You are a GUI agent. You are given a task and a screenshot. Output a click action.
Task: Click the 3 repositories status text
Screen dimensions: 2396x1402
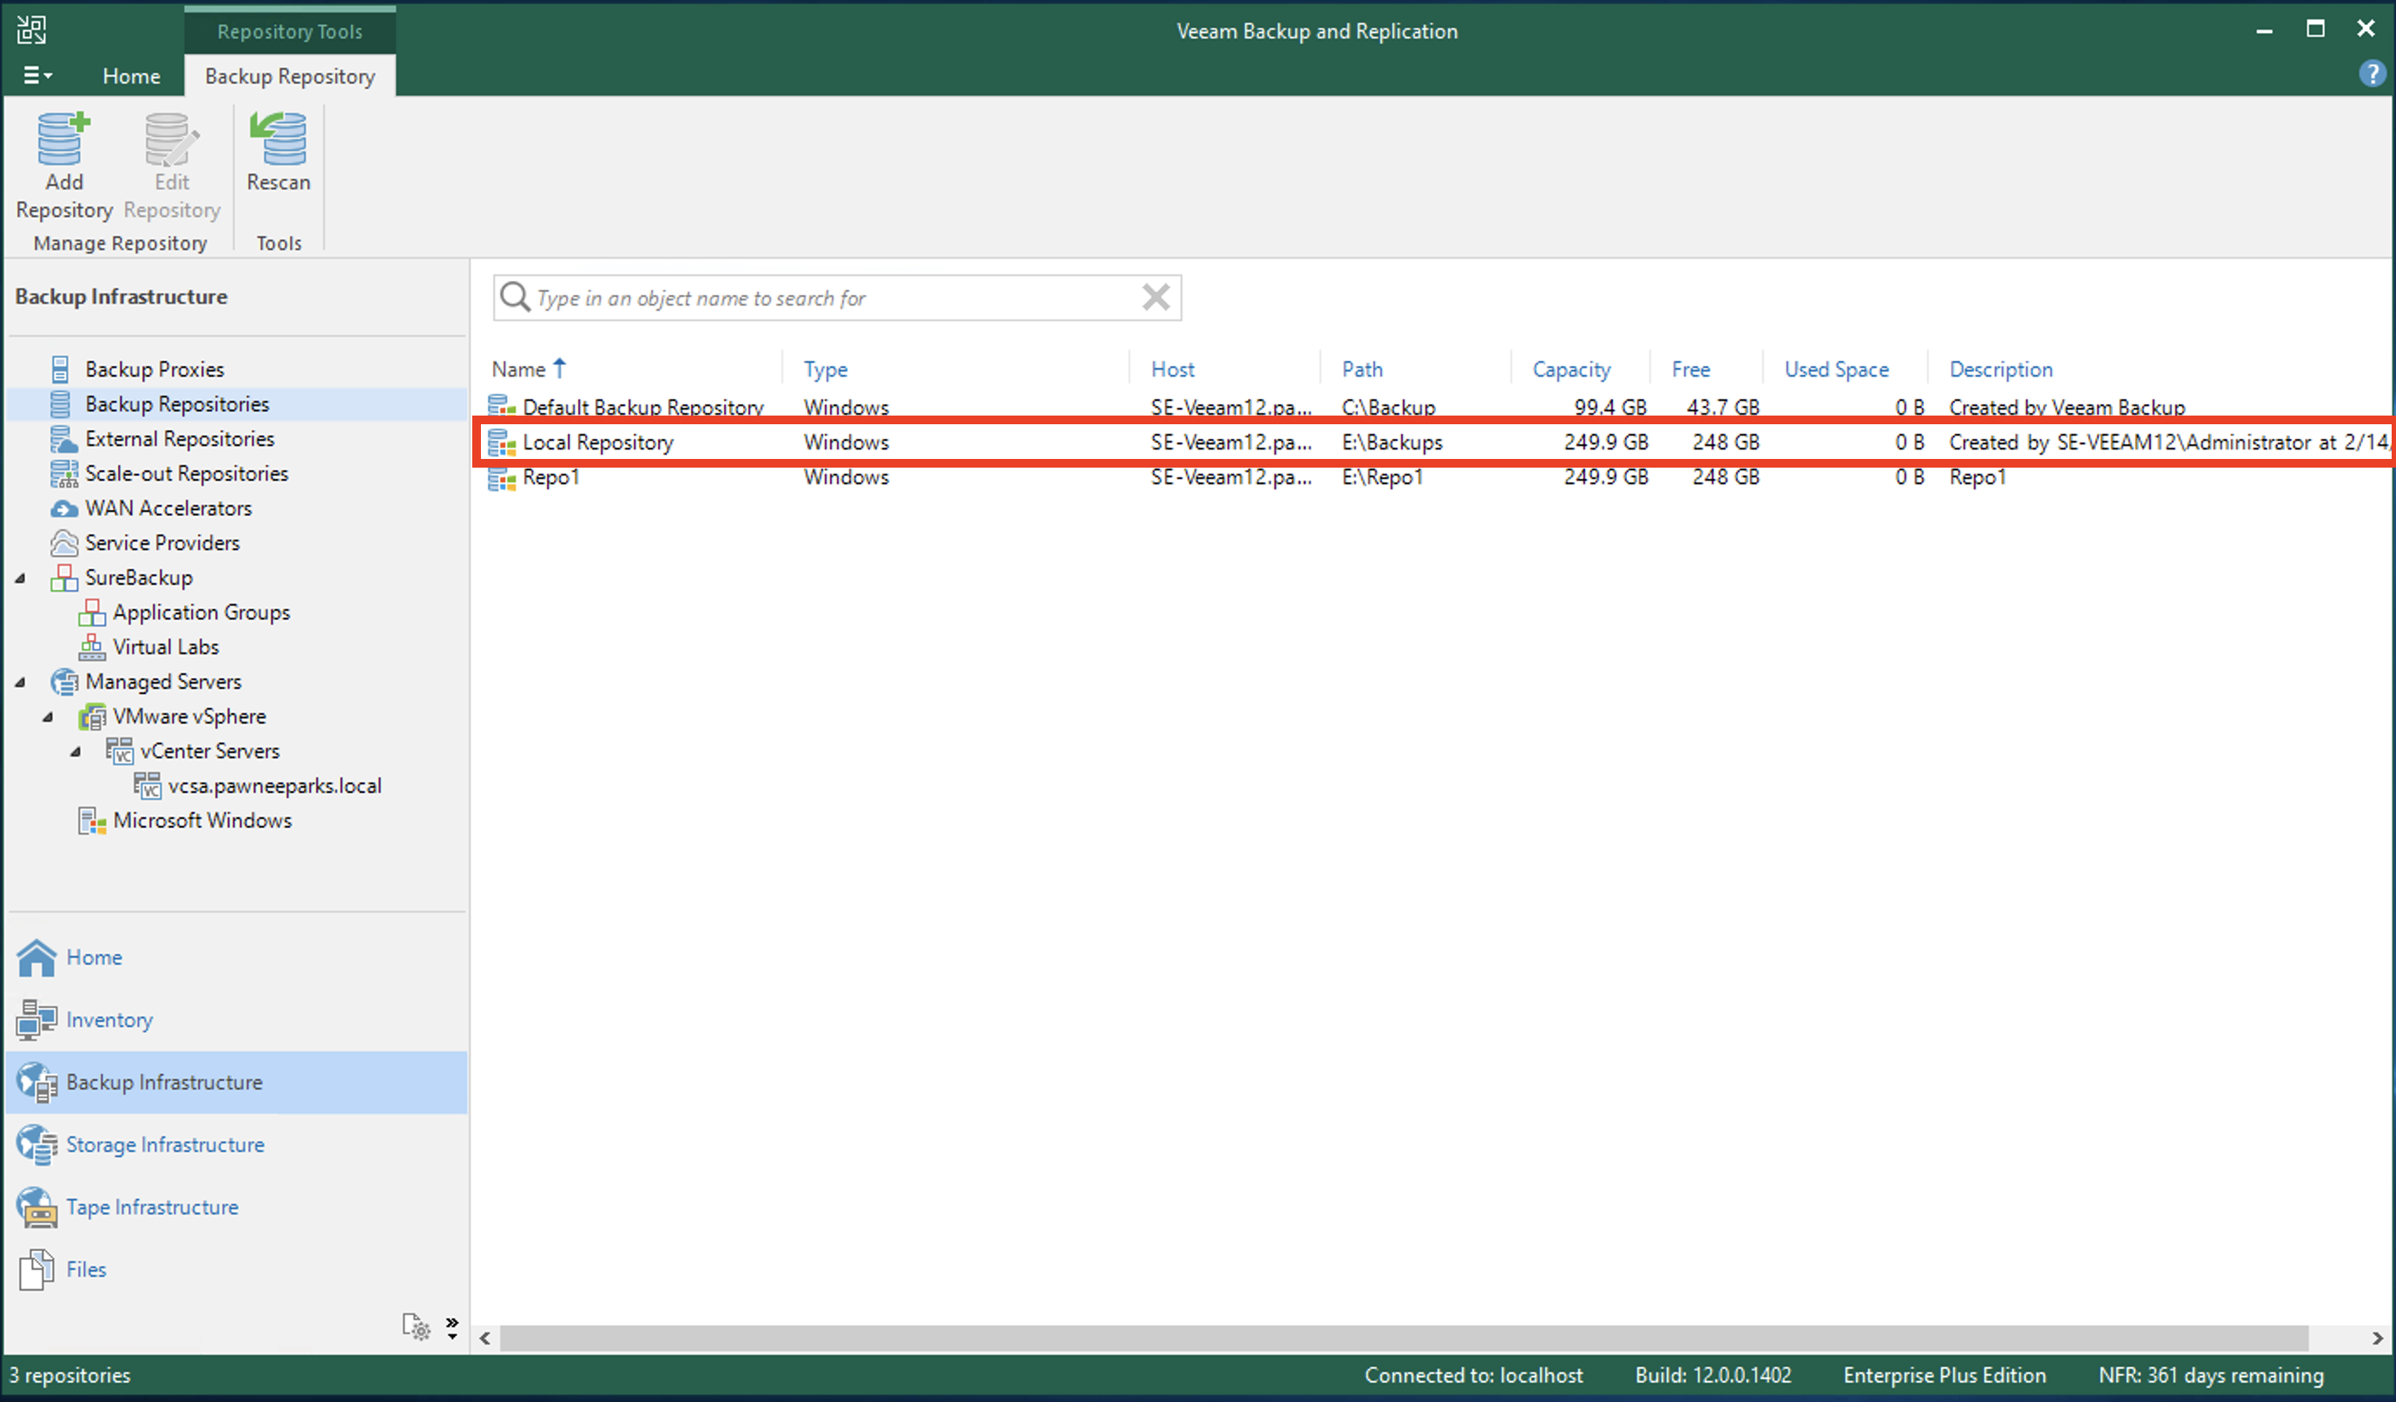tap(69, 1374)
